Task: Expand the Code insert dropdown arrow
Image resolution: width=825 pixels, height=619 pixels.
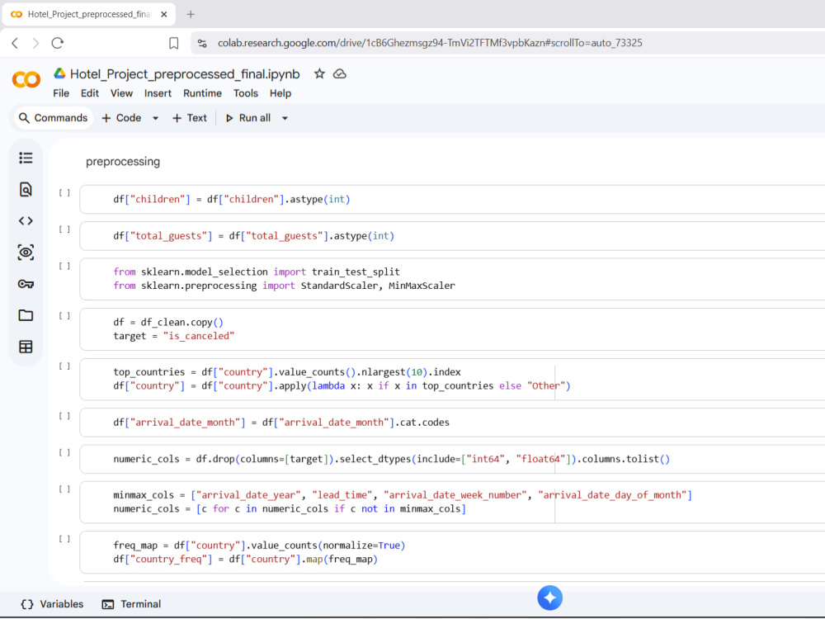Action: pos(155,118)
